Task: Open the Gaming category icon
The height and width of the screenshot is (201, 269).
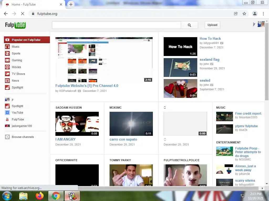Action: click(7, 60)
